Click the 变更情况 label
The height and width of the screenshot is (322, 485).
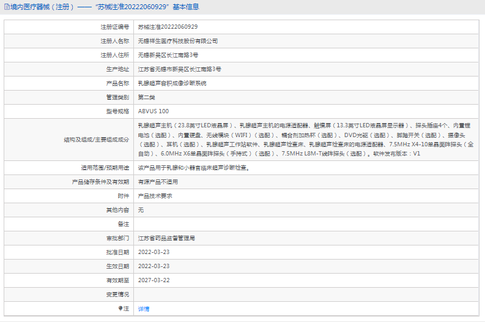pyautogui.click(x=117, y=294)
